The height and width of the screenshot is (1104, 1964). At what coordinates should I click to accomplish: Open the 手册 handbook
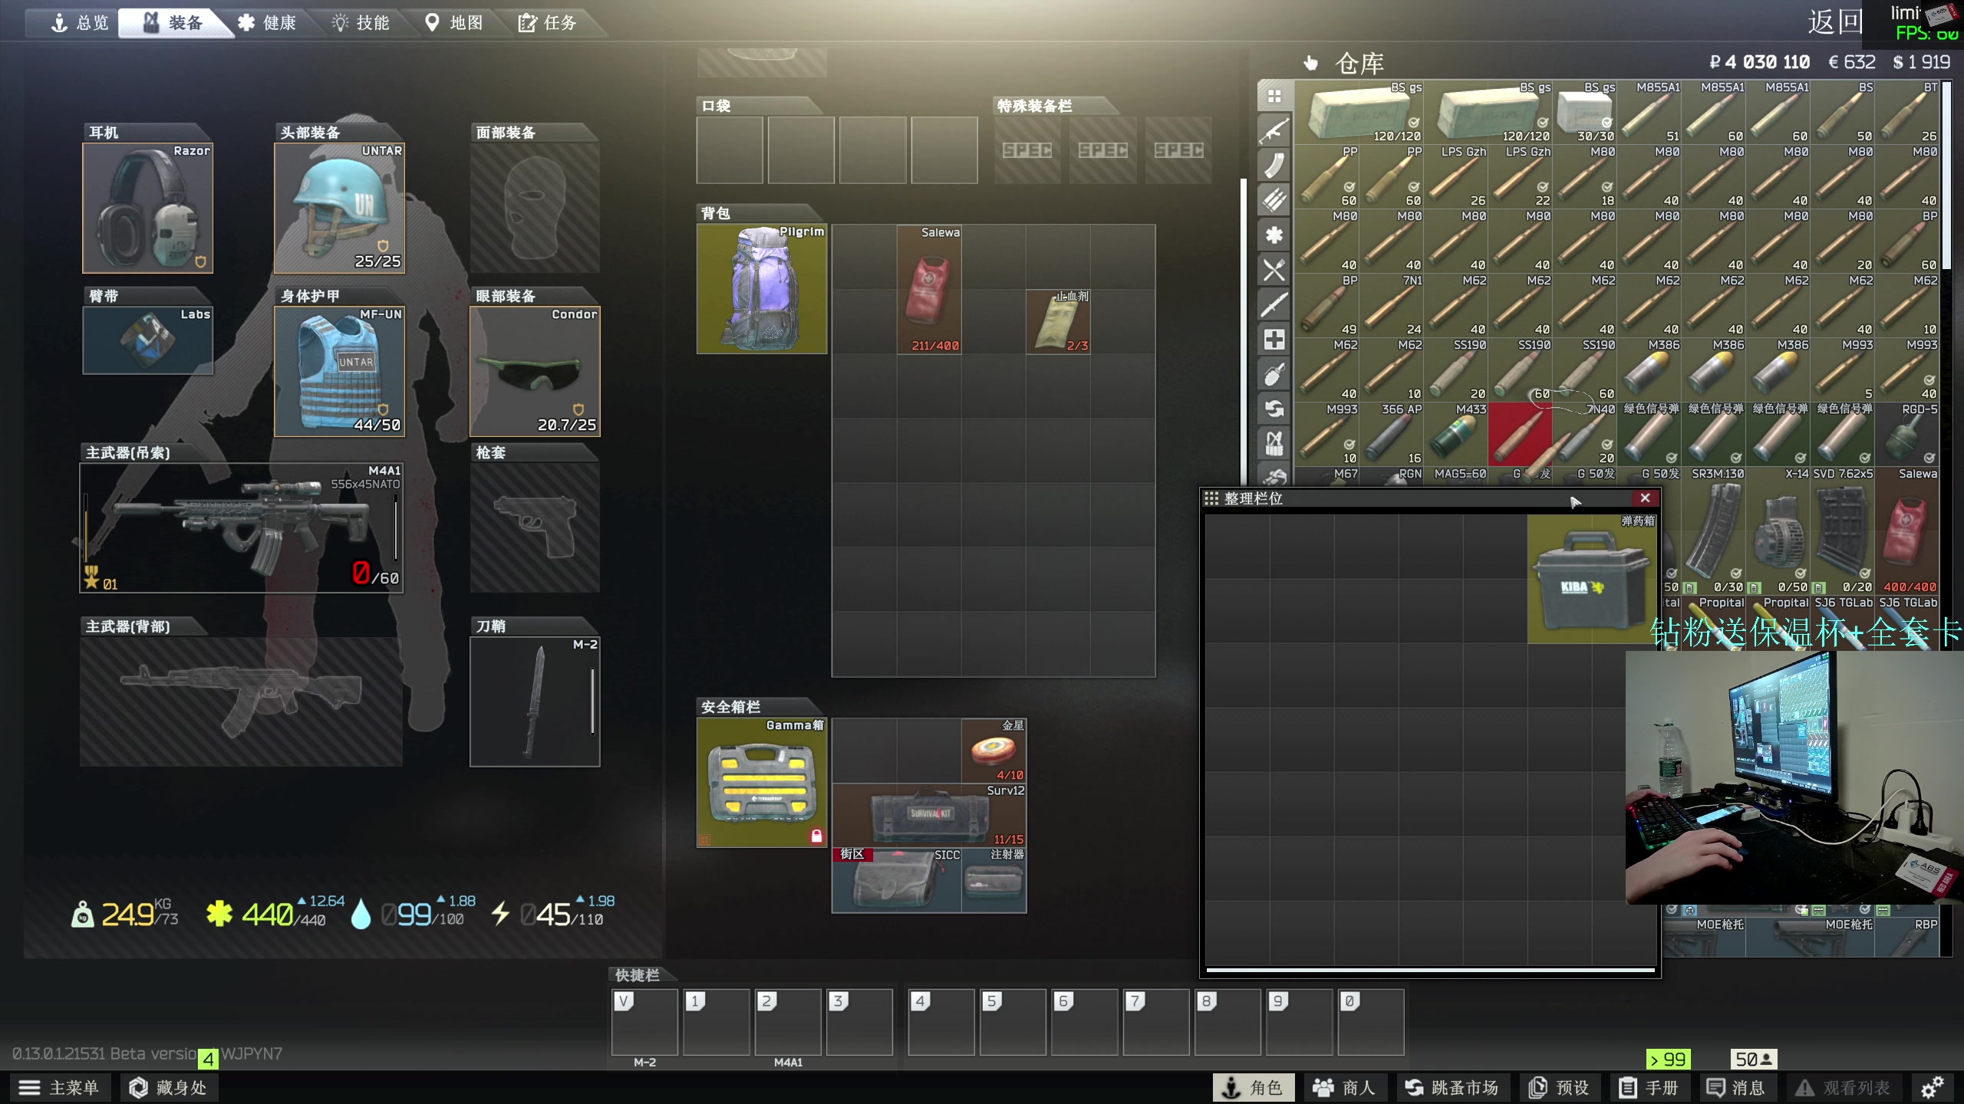tap(1649, 1087)
